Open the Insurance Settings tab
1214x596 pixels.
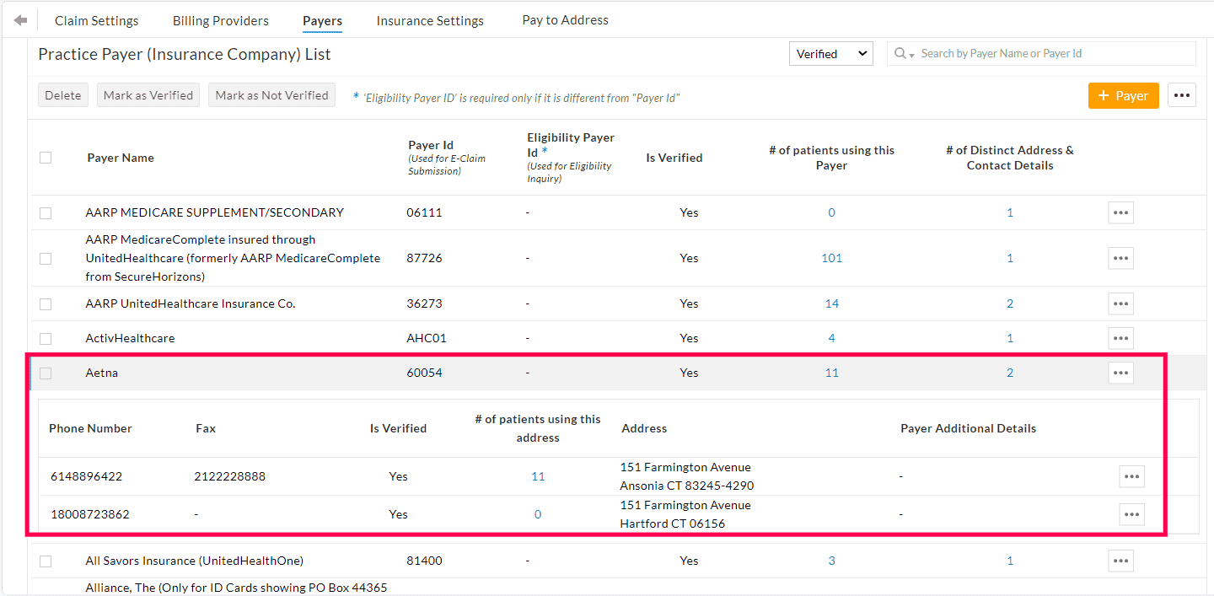click(430, 19)
